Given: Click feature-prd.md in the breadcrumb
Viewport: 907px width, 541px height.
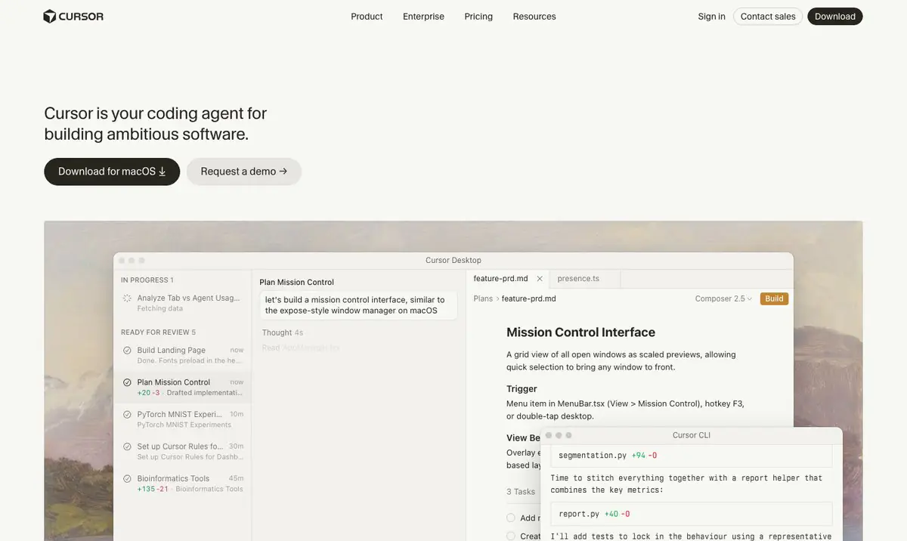Looking at the screenshot, I should pyautogui.click(x=528, y=298).
